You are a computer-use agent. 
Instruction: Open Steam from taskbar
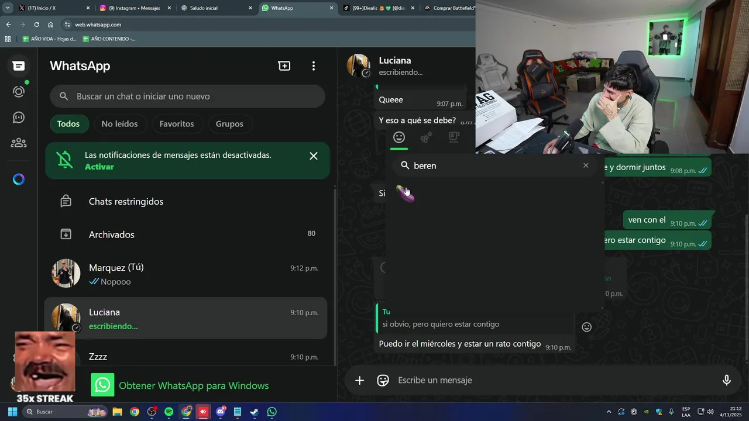(255, 412)
